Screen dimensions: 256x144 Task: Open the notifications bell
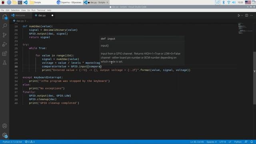click(x=252, y=142)
